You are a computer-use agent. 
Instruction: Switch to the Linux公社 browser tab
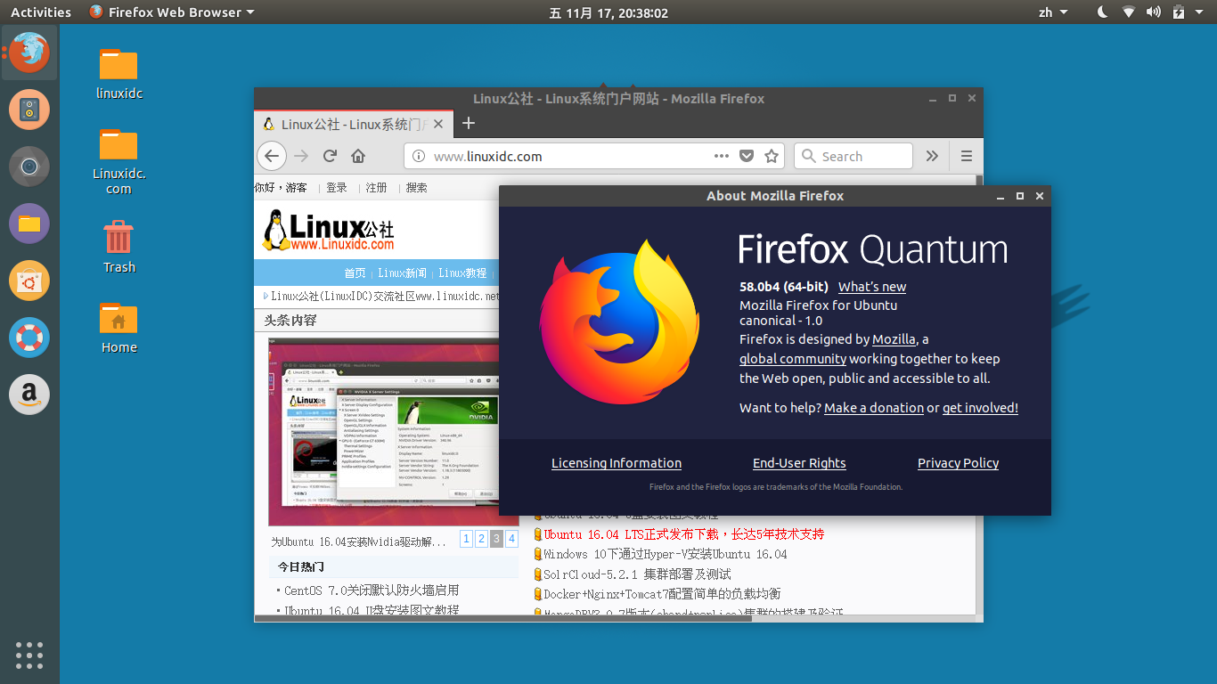355,124
